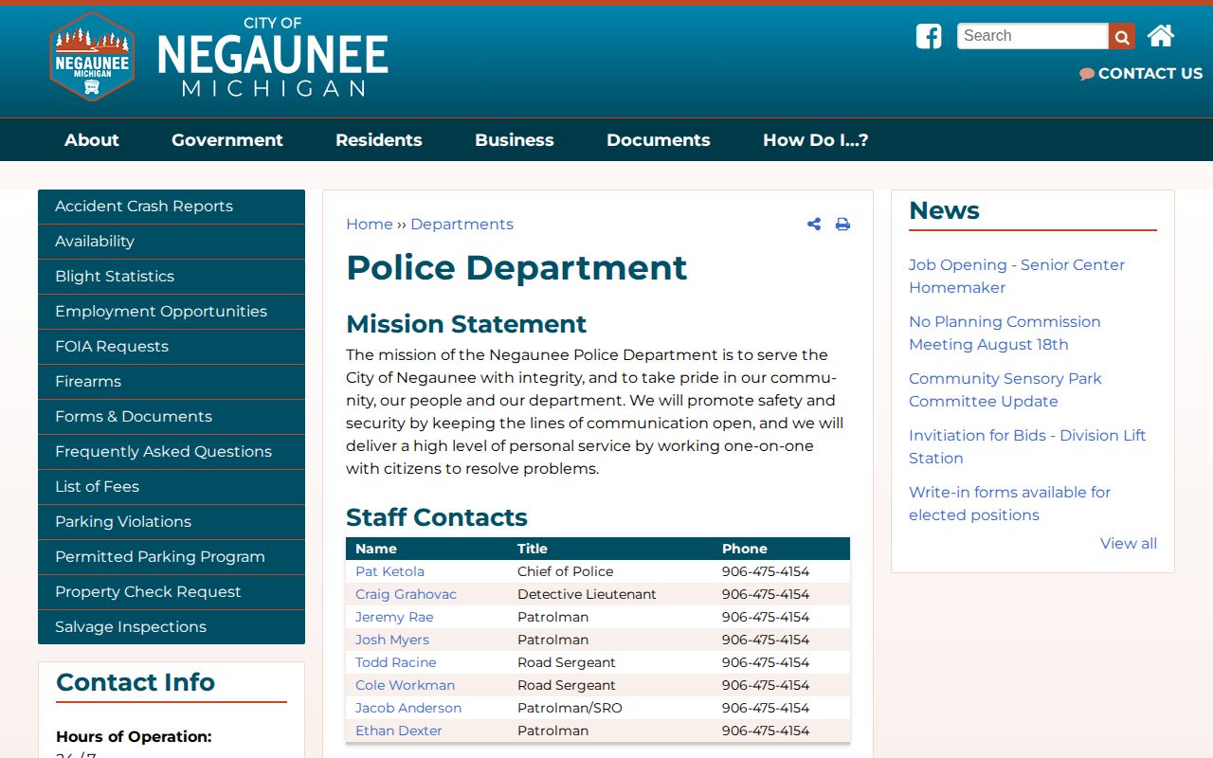Select Availability in sidebar
1213x758 pixels.
(172, 242)
